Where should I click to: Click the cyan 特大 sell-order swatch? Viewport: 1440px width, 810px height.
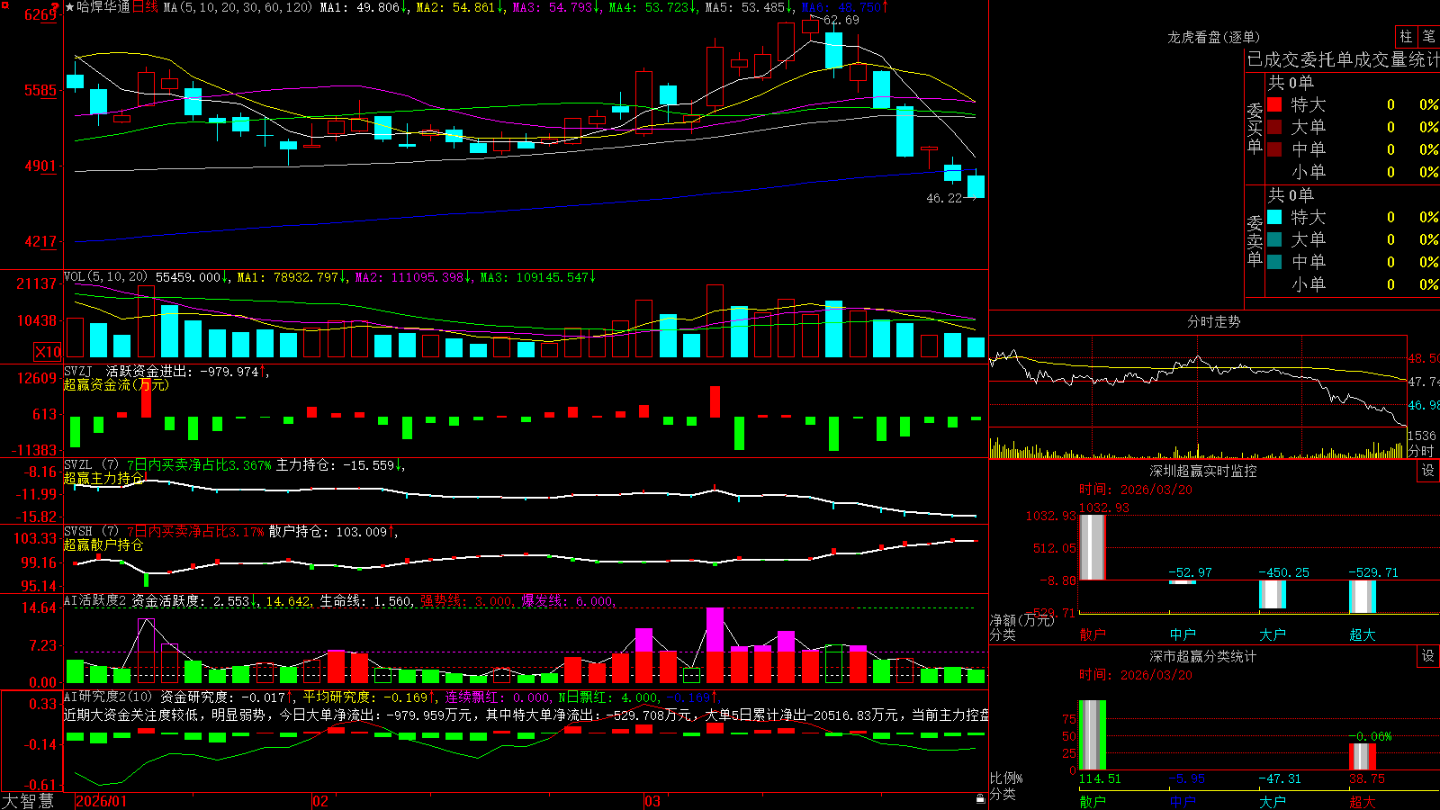click(x=1274, y=217)
